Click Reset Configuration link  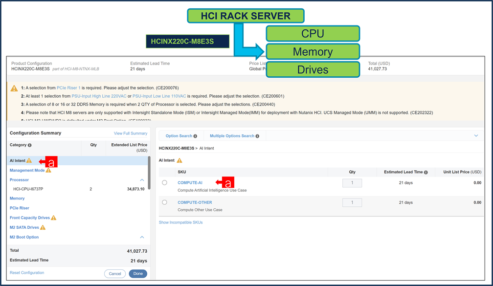tap(27, 273)
